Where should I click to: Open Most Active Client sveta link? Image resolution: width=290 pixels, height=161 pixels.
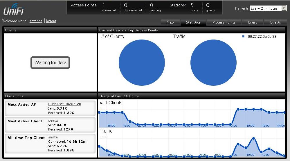53,121
